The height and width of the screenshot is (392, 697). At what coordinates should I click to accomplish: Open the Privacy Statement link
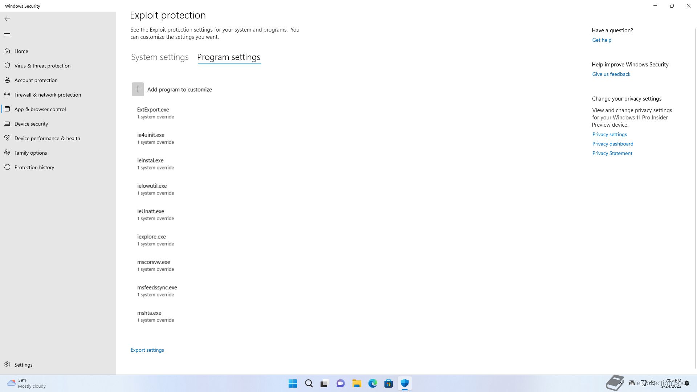click(612, 153)
